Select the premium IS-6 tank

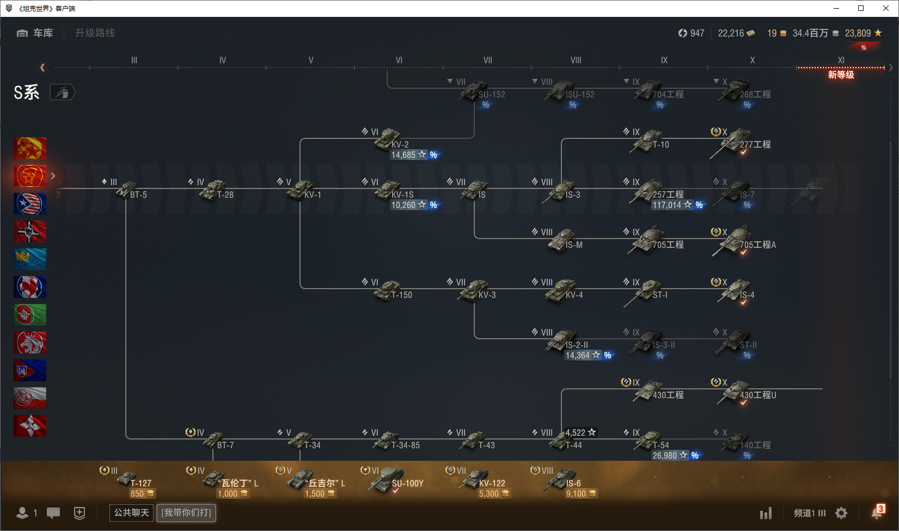pos(563,478)
